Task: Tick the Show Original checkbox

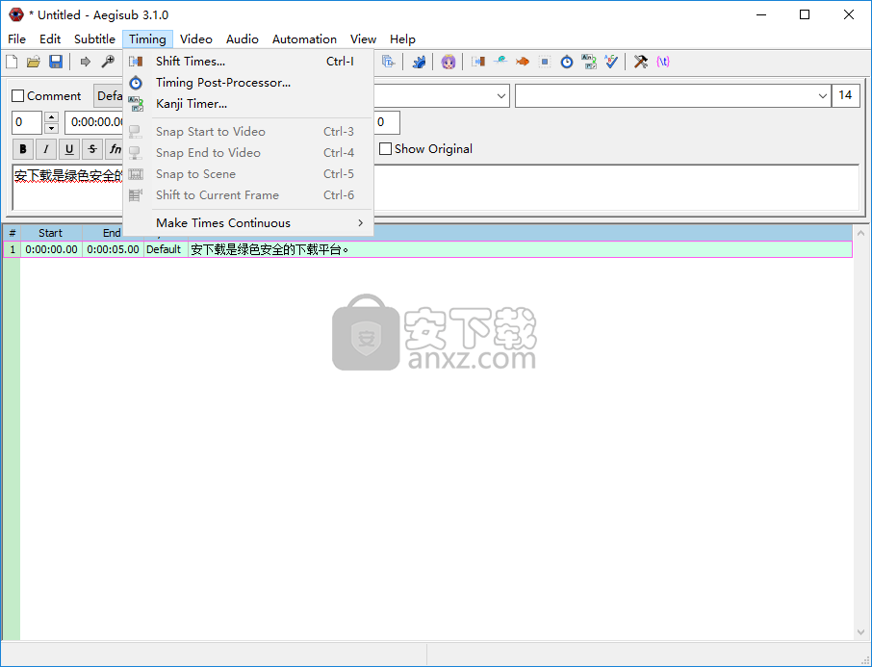Action: [x=385, y=149]
